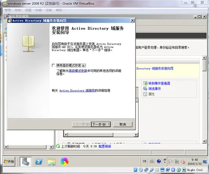209x174 pixels.
Task: Enable the advanced mode installation checkbox
Action: (x=53, y=65)
